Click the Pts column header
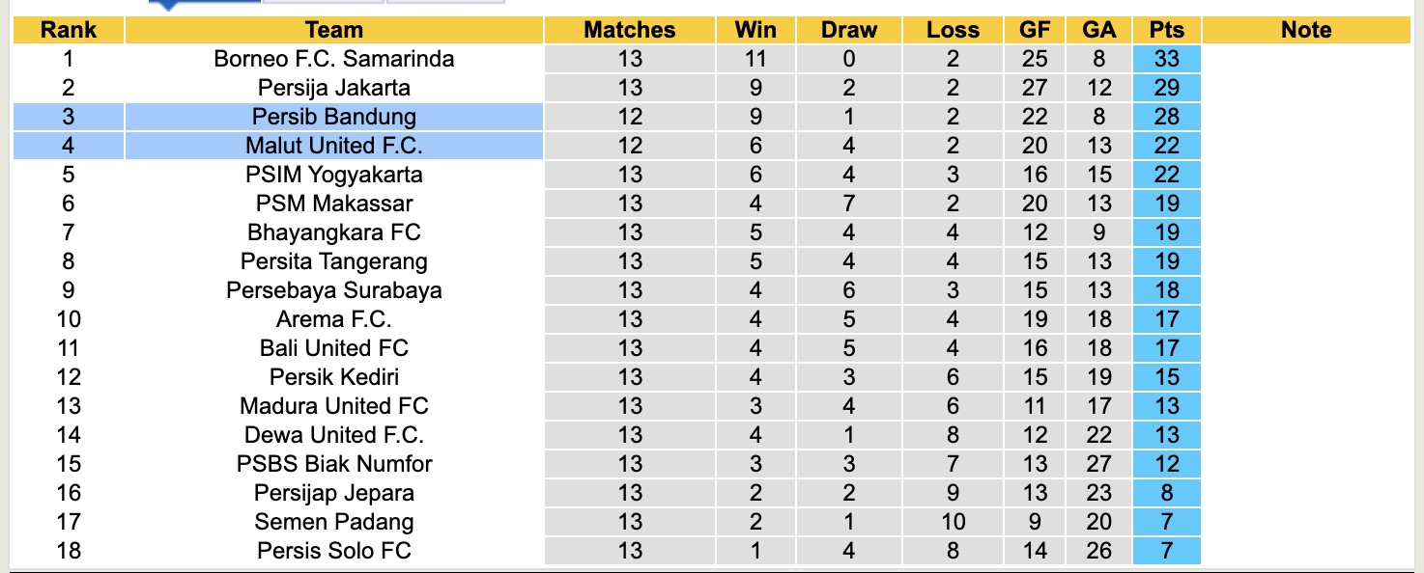1424x573 pixels. click(x=1167, y=30)
